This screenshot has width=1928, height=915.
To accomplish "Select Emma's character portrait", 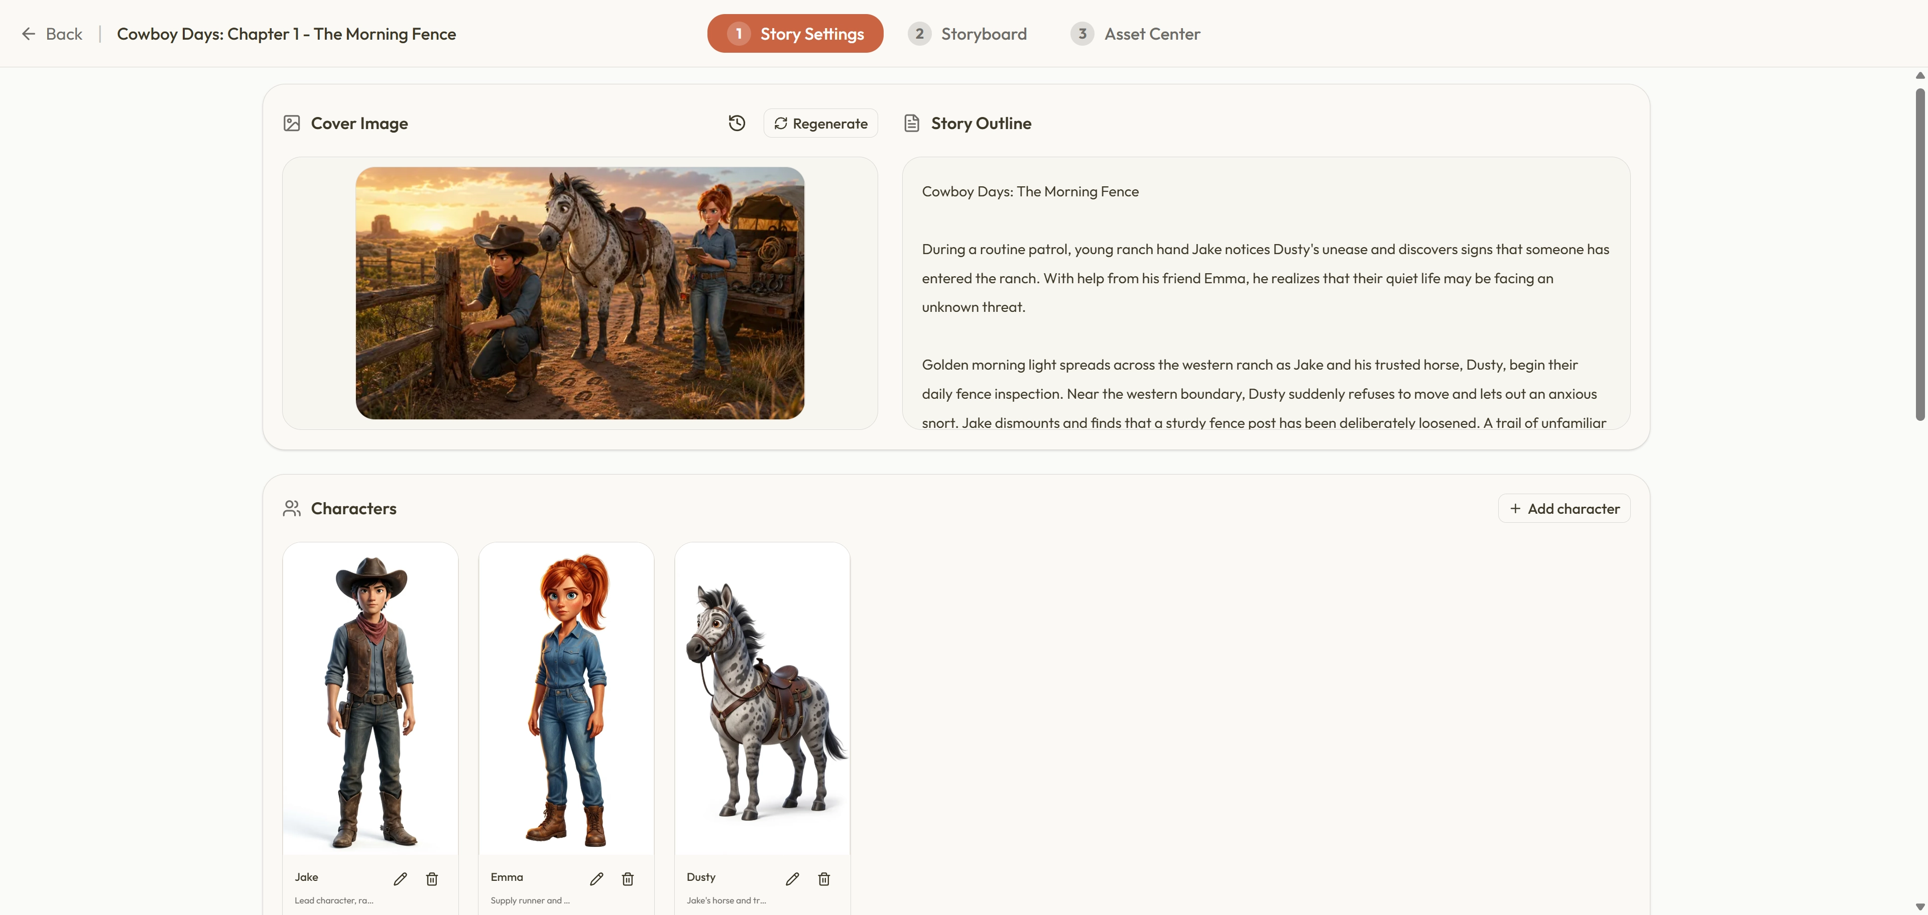I will pos(566,700).
